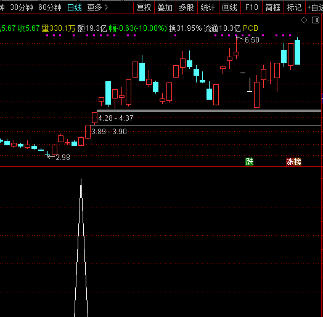This screenshot has width=323, height=317.
Task: Open the 标记 mark tool
Action: click(295, 7)
